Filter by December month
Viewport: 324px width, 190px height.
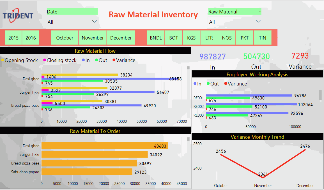click(x=121, y=38)
